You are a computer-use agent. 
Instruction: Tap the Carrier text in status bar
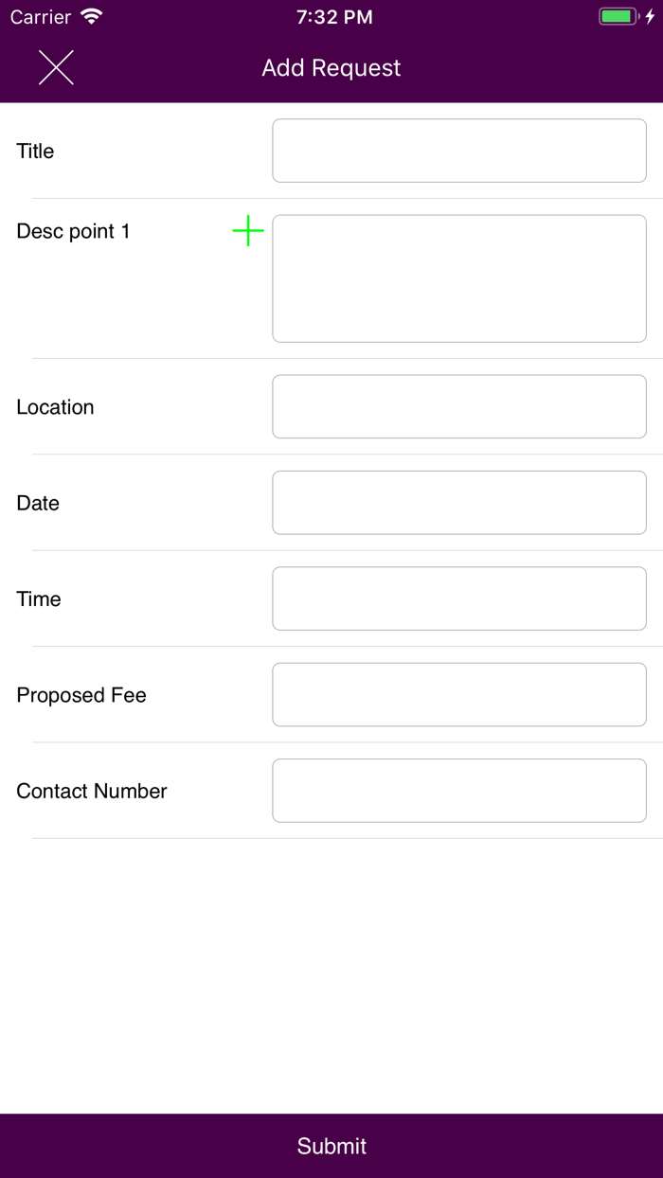pyautogui.click(x=41, y=17)
